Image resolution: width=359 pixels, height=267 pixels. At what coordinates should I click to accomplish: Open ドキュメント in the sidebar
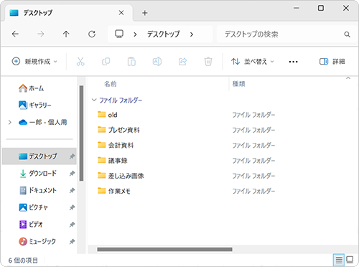click(38, 190)
